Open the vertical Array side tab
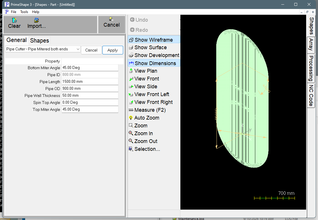 pos(311,45)
